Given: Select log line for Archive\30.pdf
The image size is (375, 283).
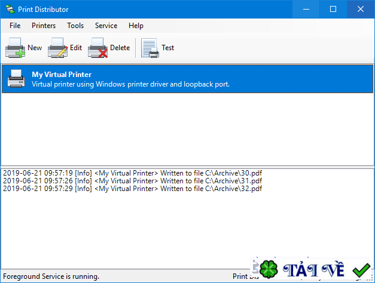Looking at the screenshot, I should (133, 173).
